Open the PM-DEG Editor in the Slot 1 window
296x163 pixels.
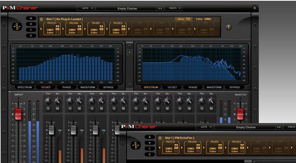point(234,150)
